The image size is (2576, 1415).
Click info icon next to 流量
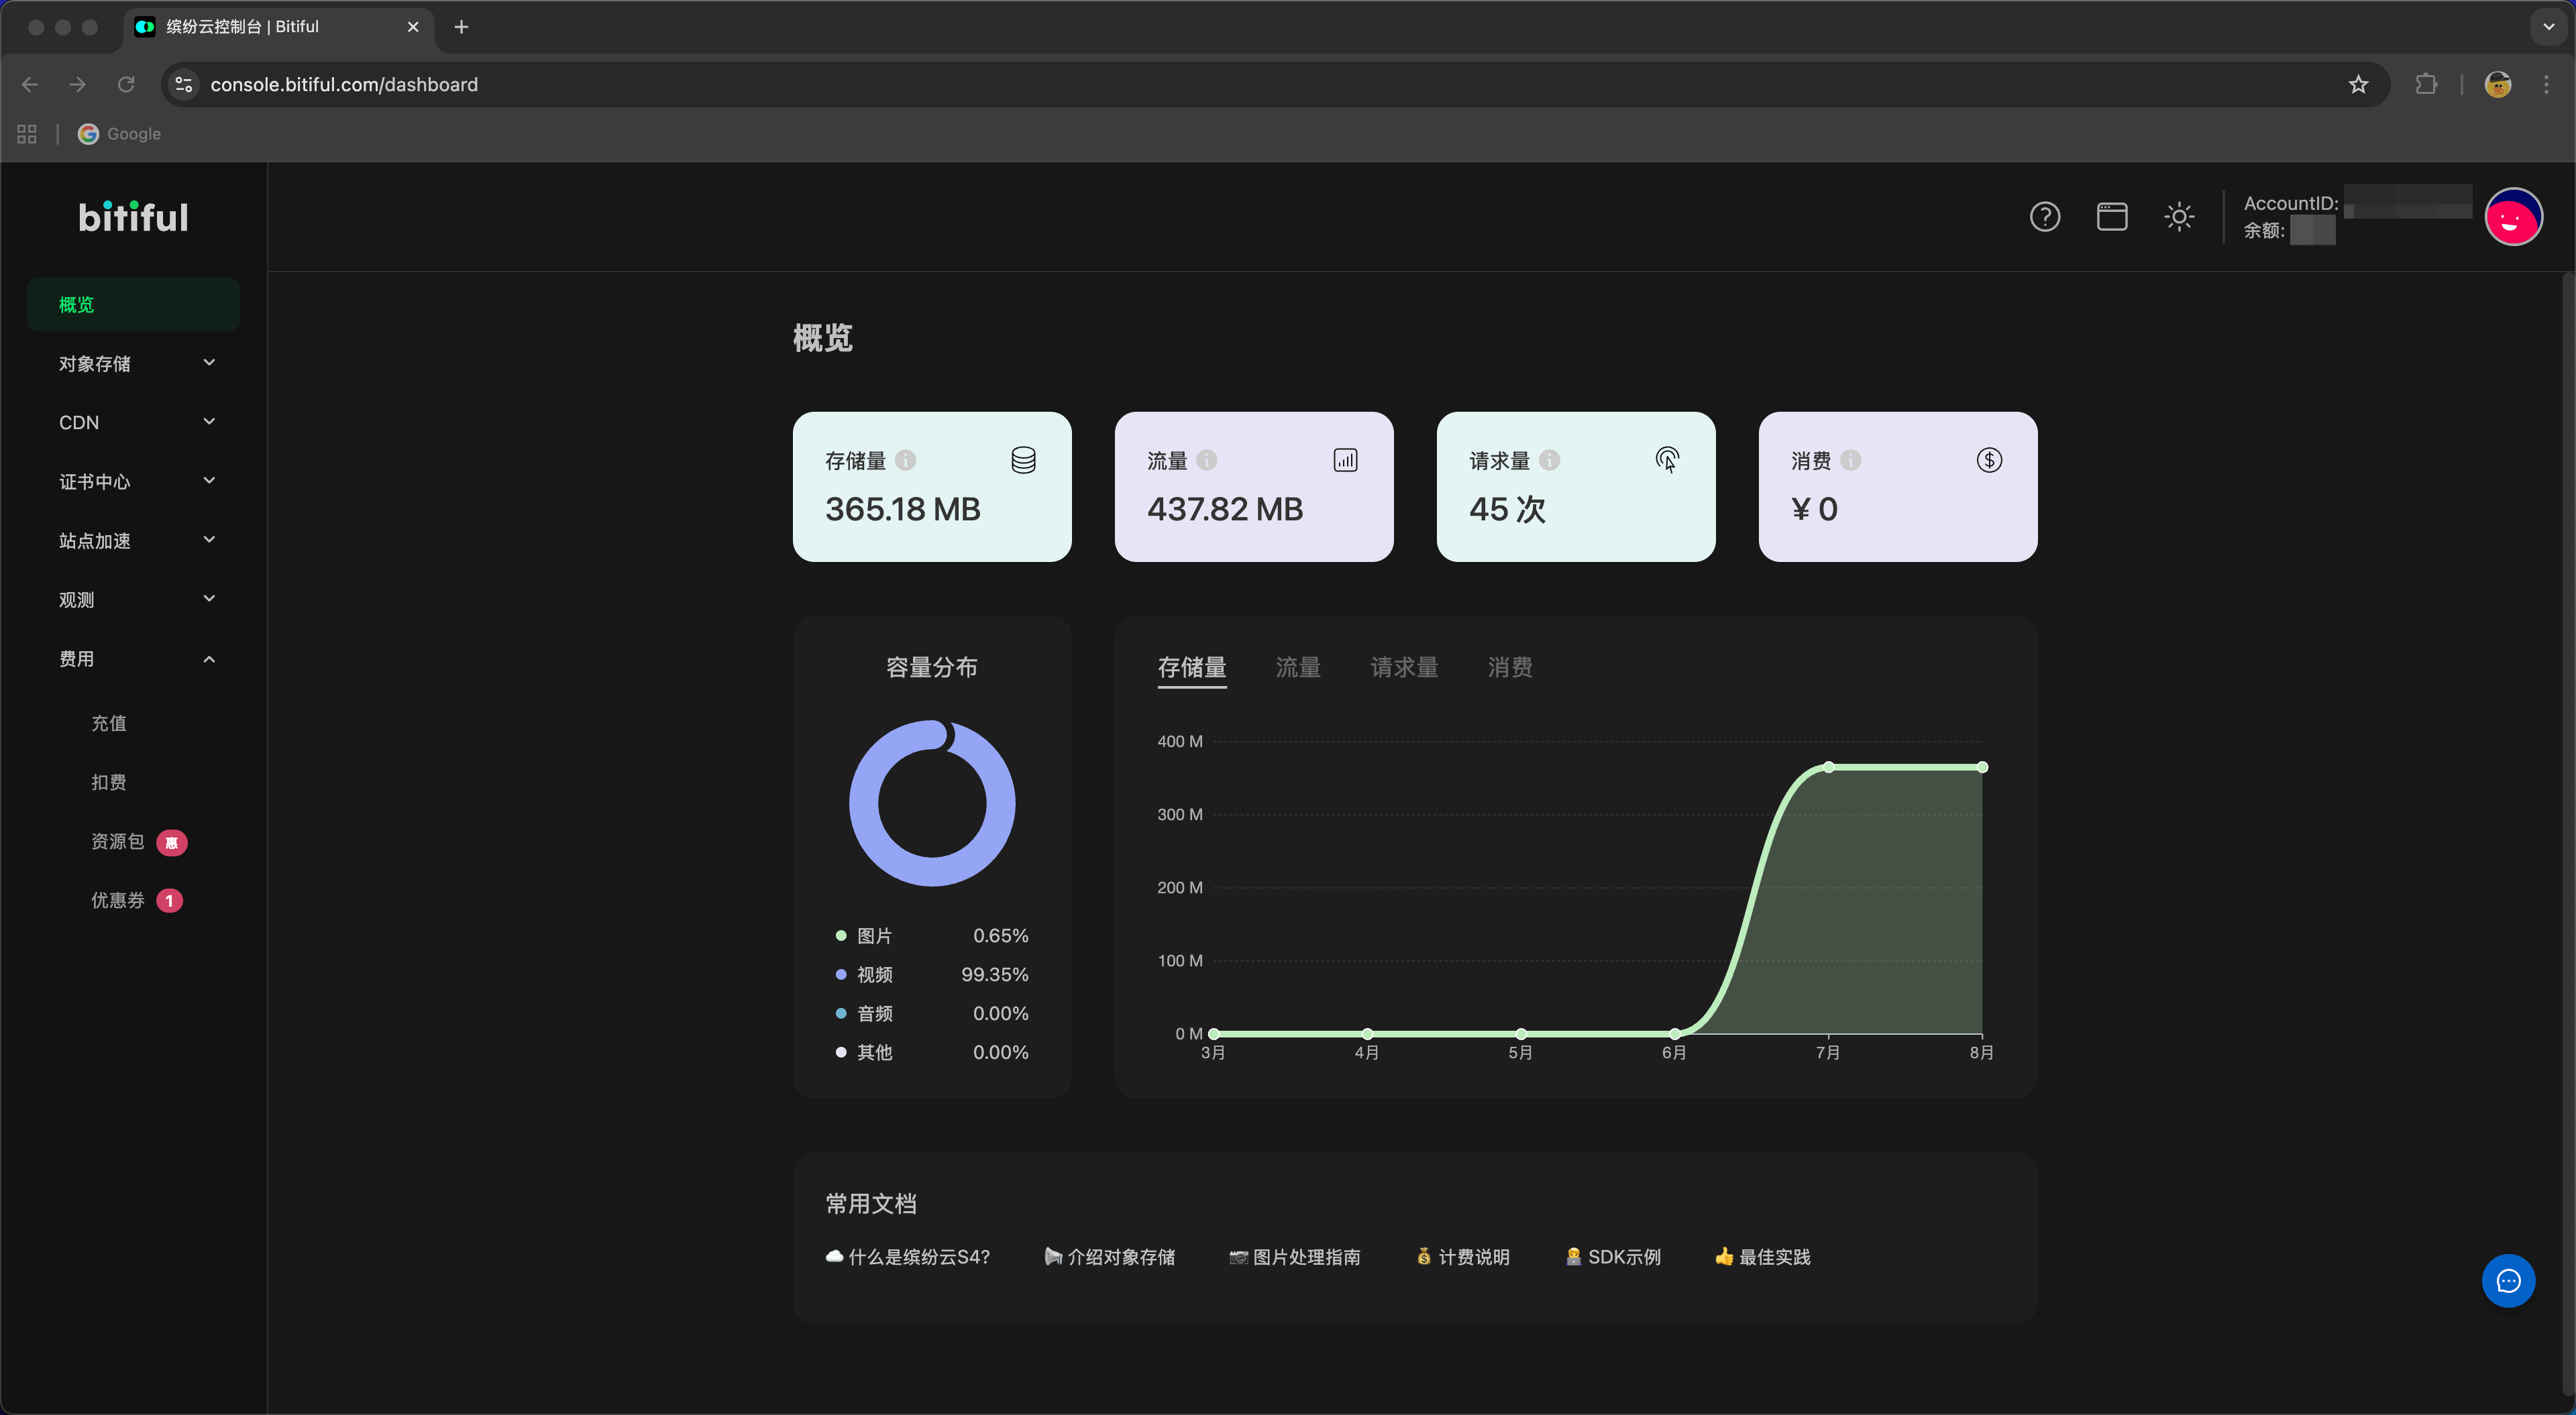point(1207,460)
